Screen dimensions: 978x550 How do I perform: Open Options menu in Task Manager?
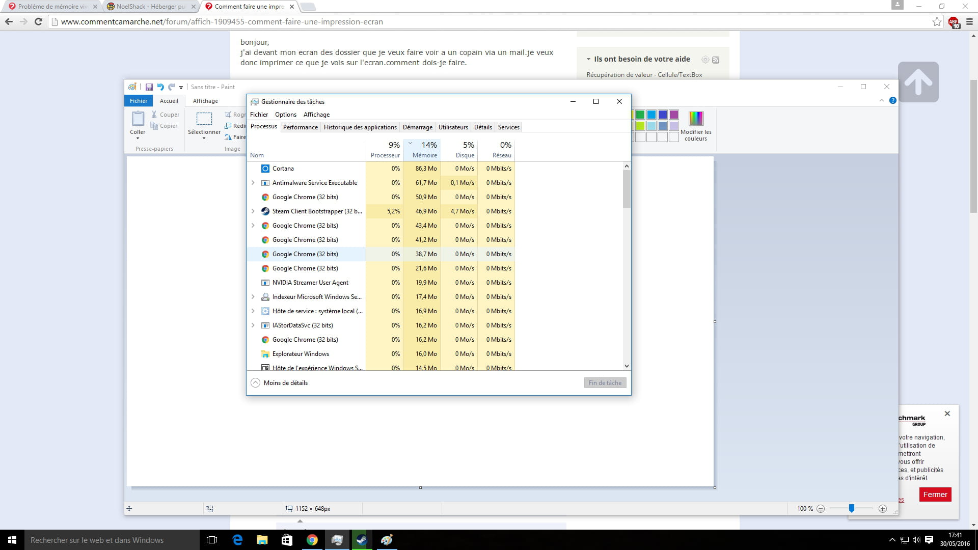pyautogui.click(x=285, y=115)
